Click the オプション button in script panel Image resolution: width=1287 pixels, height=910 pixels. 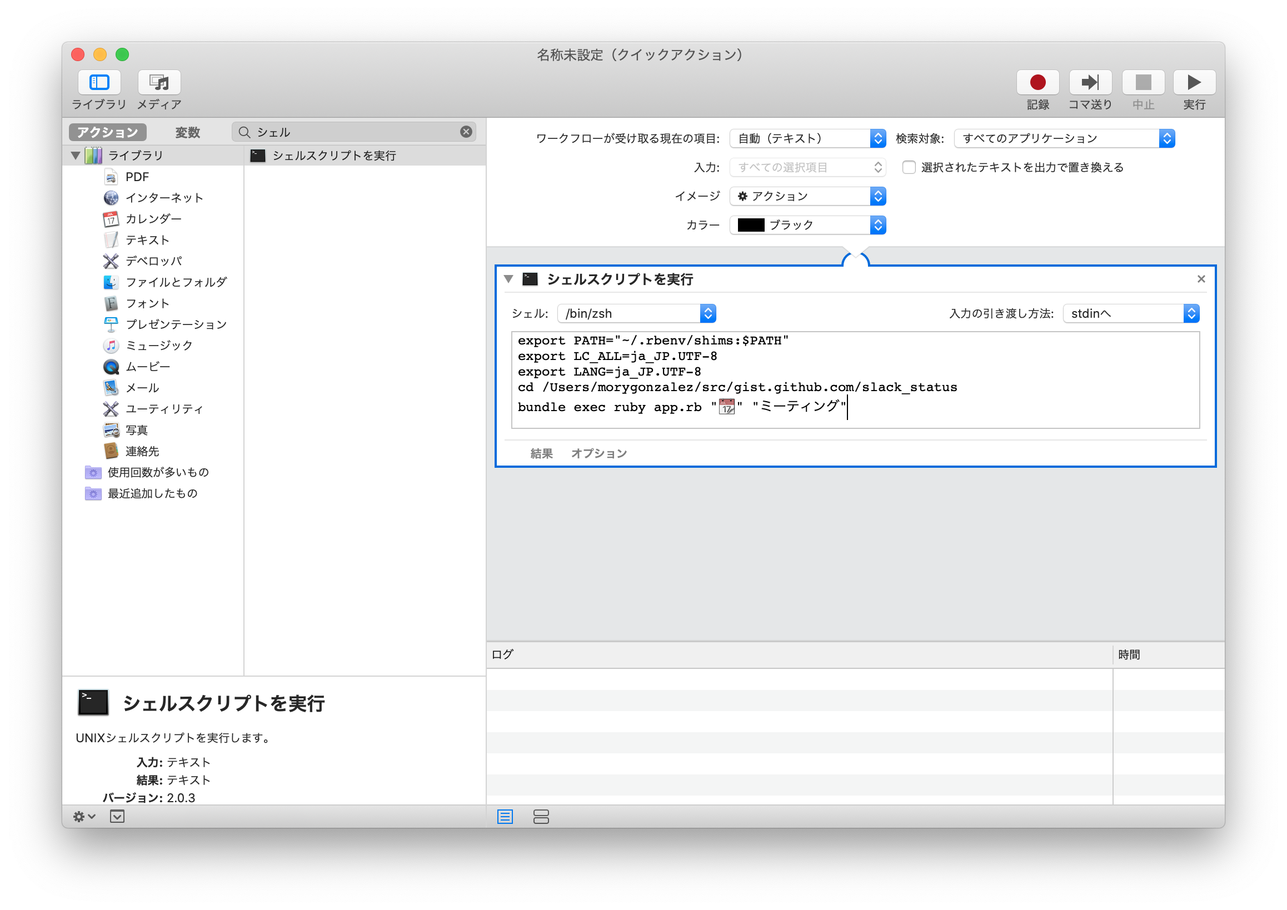601,453
